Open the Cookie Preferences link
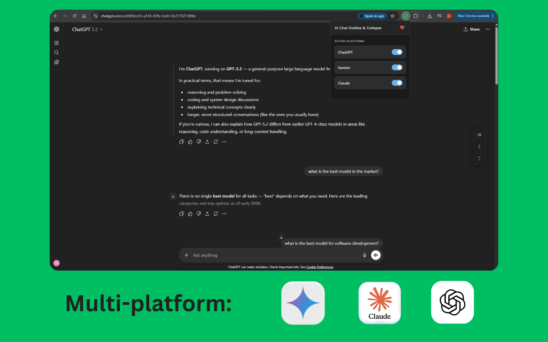 click(x=319, y=267)
